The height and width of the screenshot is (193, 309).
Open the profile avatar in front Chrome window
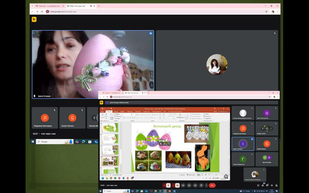click(x=274, y=97)
